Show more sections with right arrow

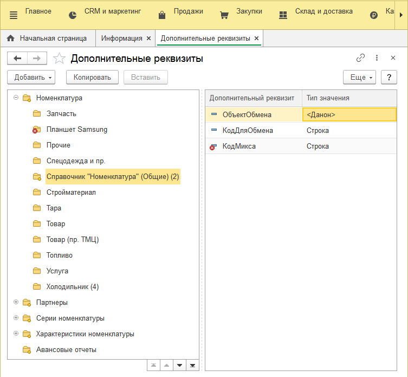coord(401,15)
